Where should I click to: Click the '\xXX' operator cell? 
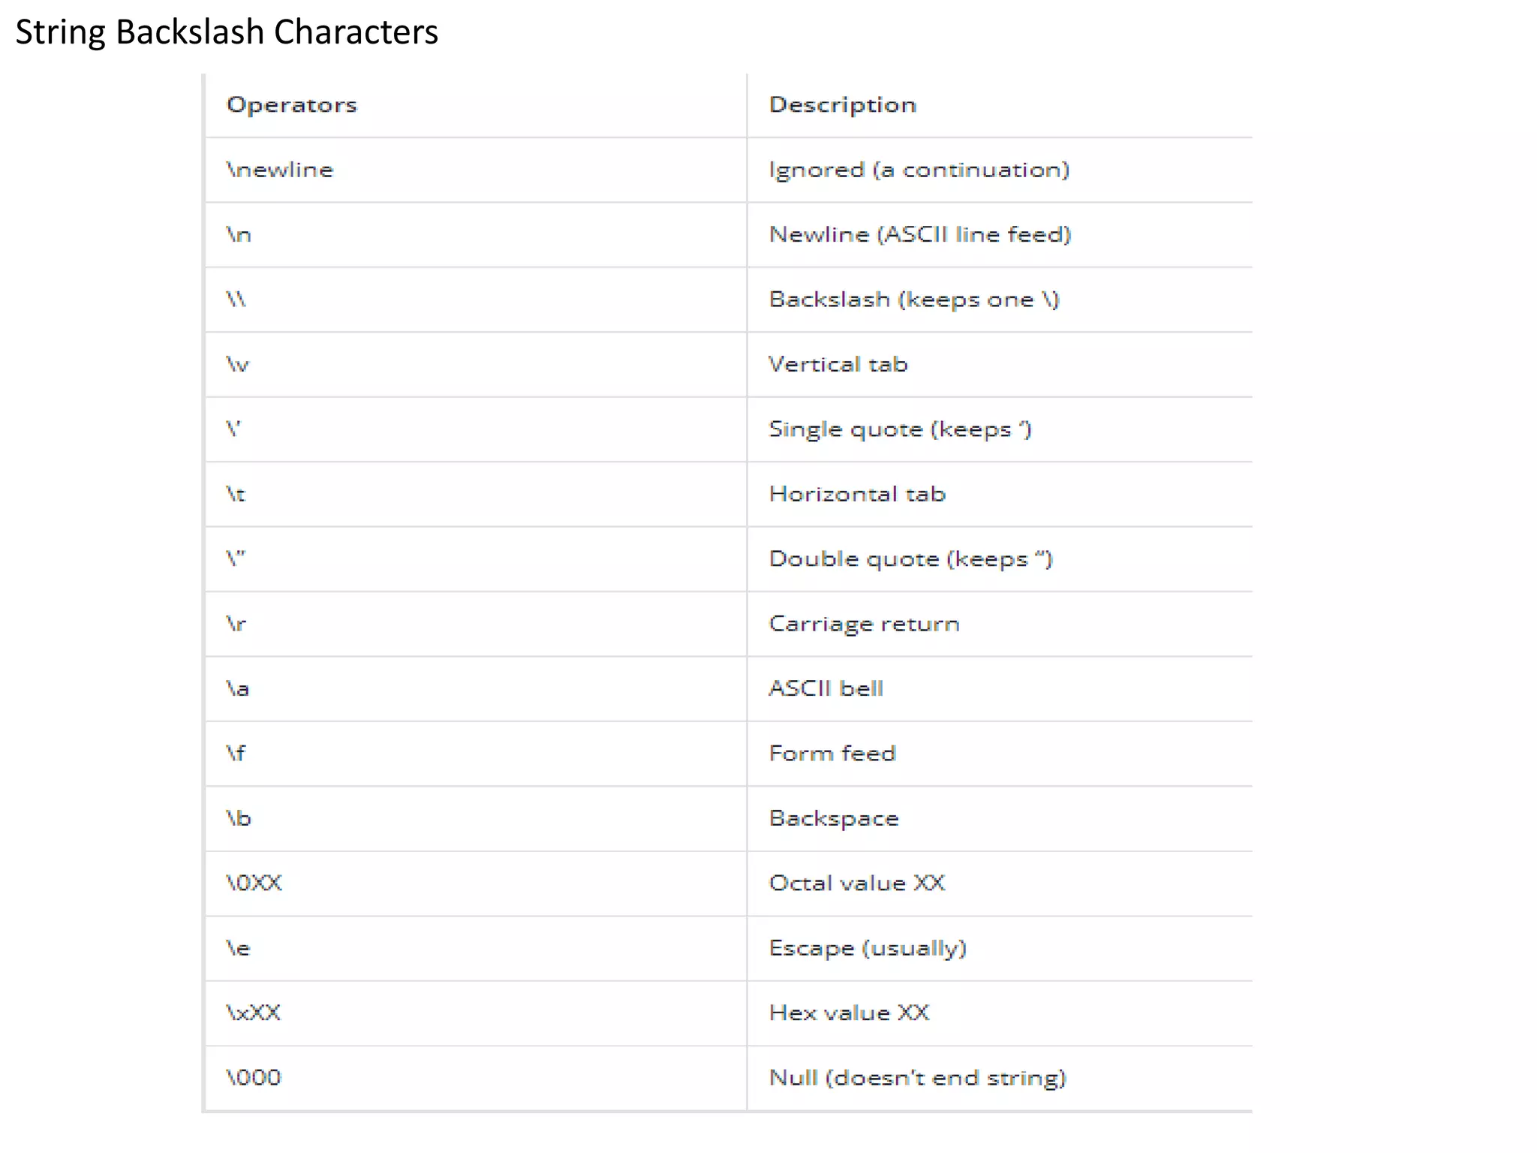coord(254,1013)
